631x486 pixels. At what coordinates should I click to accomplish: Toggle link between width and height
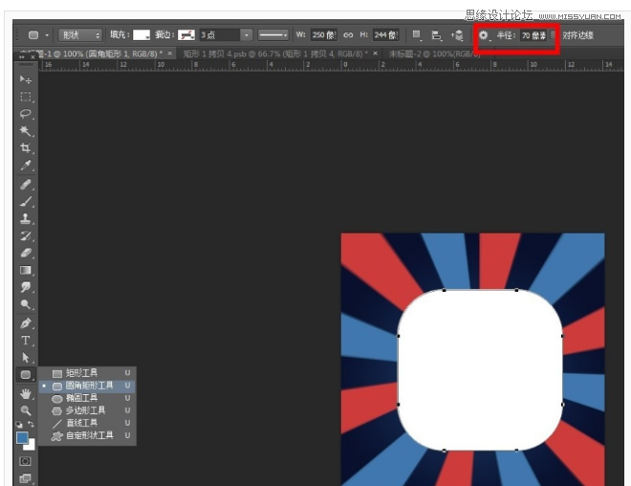pyautogui.click(x=348, y=35)
